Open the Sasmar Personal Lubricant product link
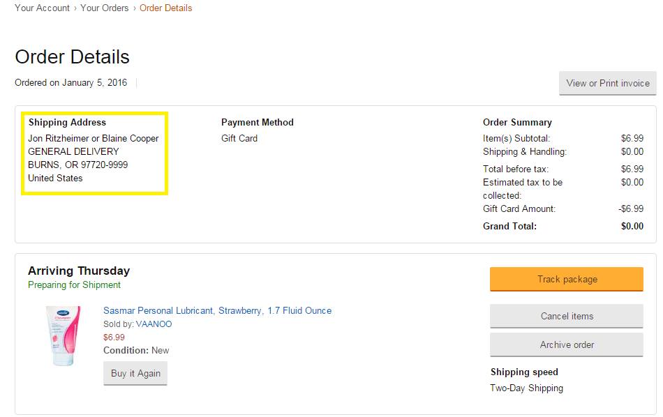Image resolution: width=663 pixels, height=417 pixels. (x=217, y=310)
